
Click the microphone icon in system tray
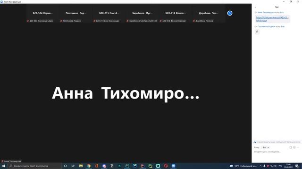[264, 166]
